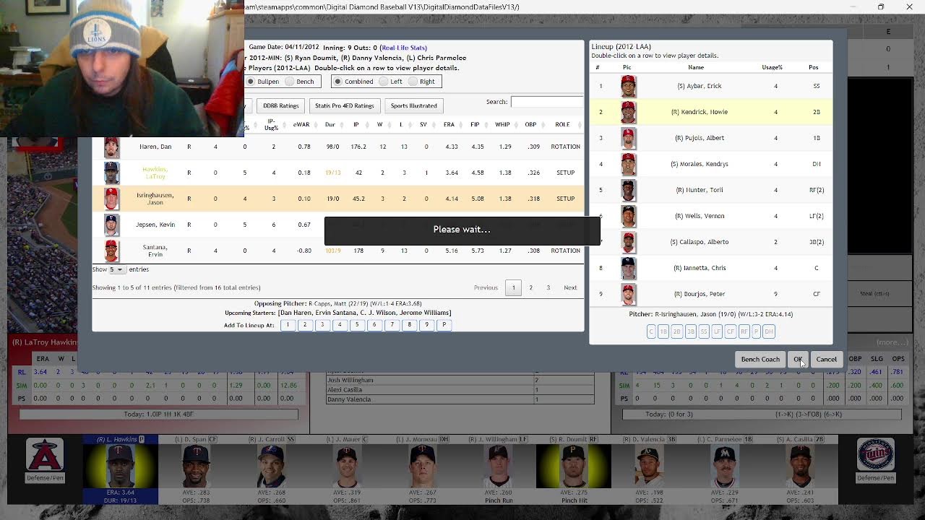This screenshot has height=520, width=925.
Task: Cancel the lineup dialog
Action: (826, 359)
